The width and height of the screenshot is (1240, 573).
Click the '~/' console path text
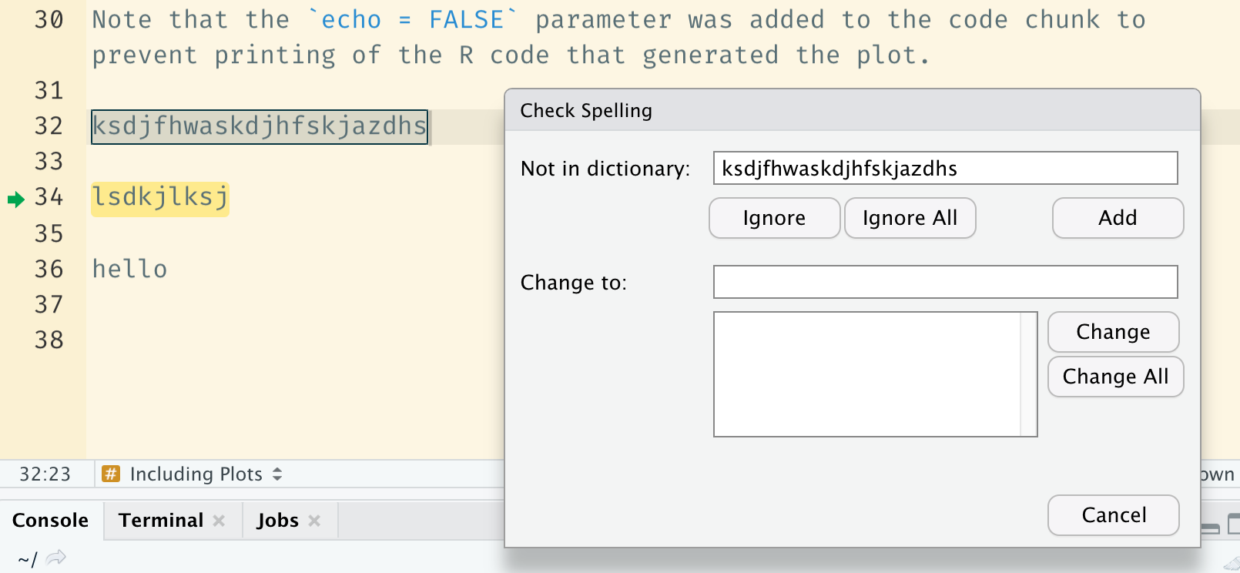(x=28, y=559)
